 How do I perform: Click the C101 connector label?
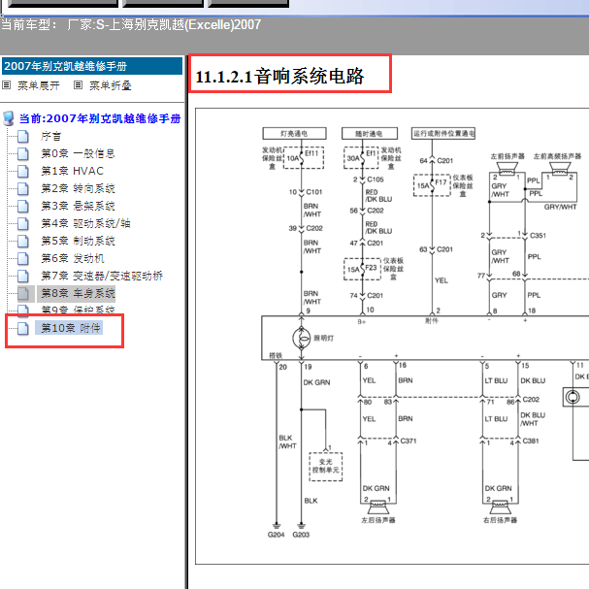[x=314, y=192]
